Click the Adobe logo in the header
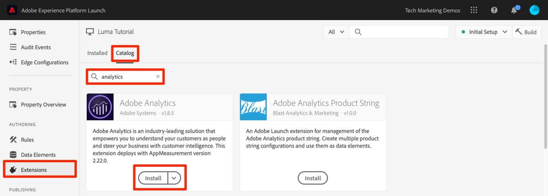Image resolution: width=548 pixels, height=196 pixels. click(12, 10)
